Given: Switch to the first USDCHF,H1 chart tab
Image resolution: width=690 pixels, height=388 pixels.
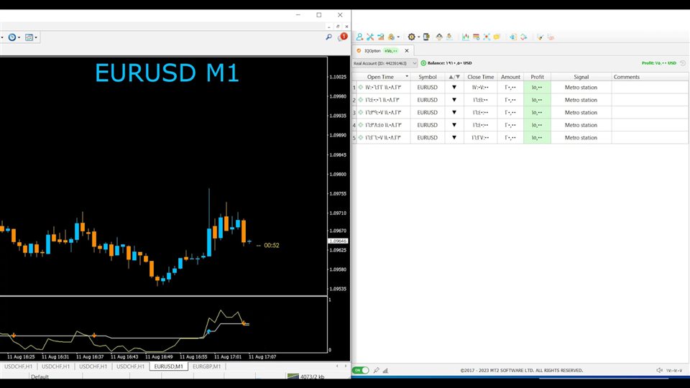Looking at the screenshot, I should 19,366.
